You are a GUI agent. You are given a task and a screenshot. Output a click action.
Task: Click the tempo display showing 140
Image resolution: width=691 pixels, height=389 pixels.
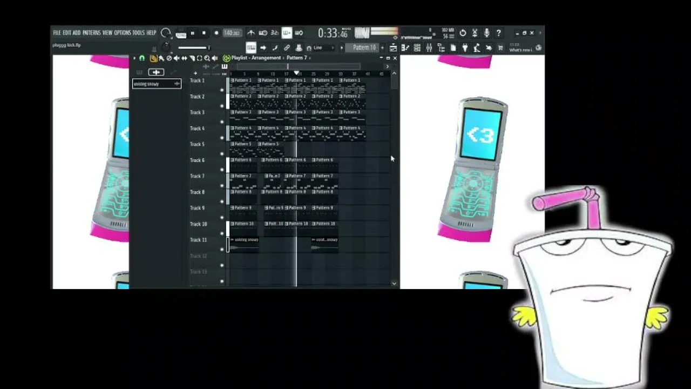point(232,33)
